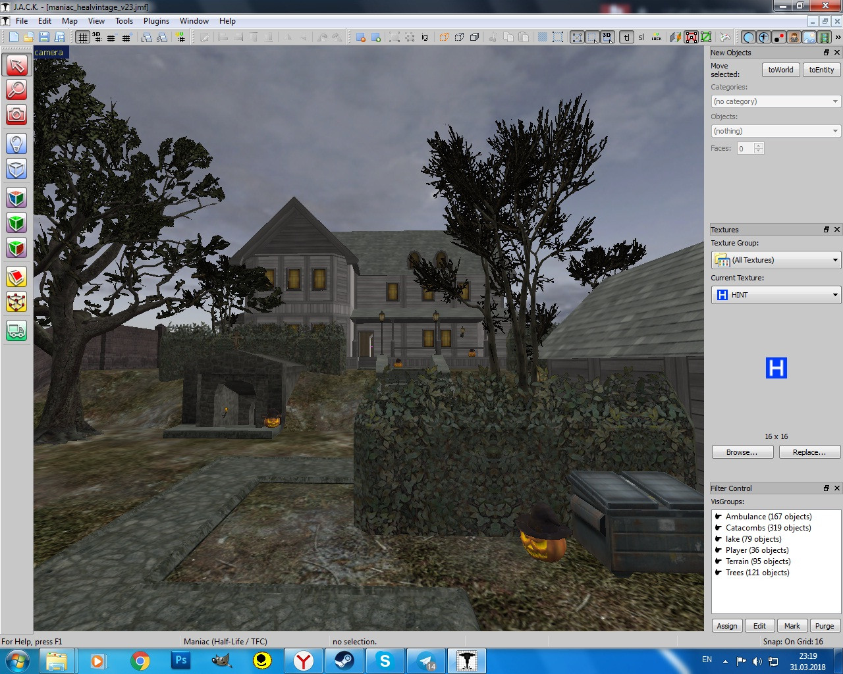Click the Hide selected objects icon
This screenshot has height=674, width=843.
[x=444, y=37]
